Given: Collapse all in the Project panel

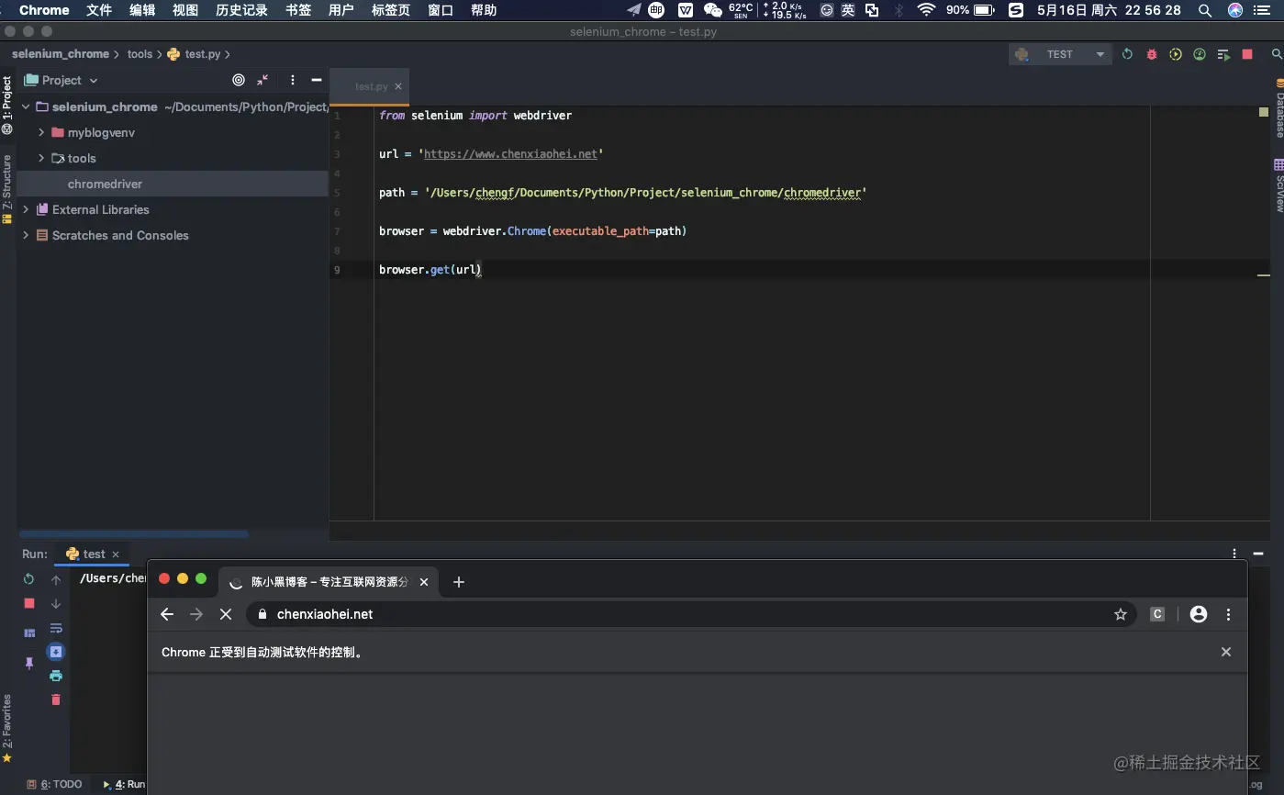Looking at the screenshot, I should (x=262, y=80).
